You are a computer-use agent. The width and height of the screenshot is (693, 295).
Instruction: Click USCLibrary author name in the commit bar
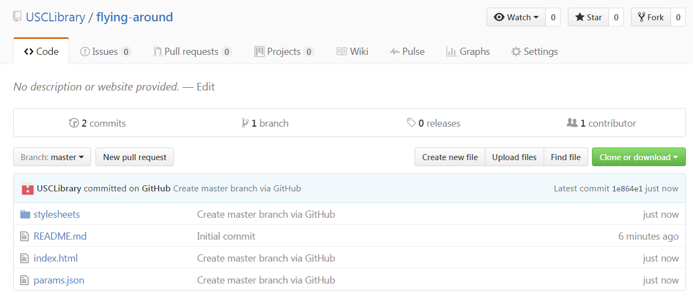(x=59, y=189)
